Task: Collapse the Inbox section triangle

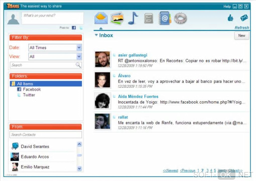Action: coord(96,35)
